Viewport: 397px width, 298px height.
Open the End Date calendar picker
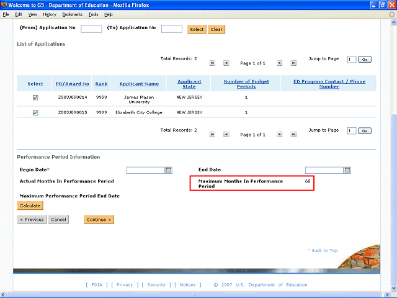click(x=347, y=170)
